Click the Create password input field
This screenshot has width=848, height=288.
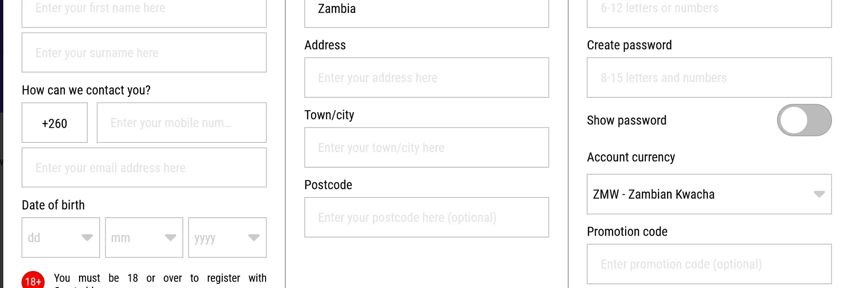tap(709, 78)
